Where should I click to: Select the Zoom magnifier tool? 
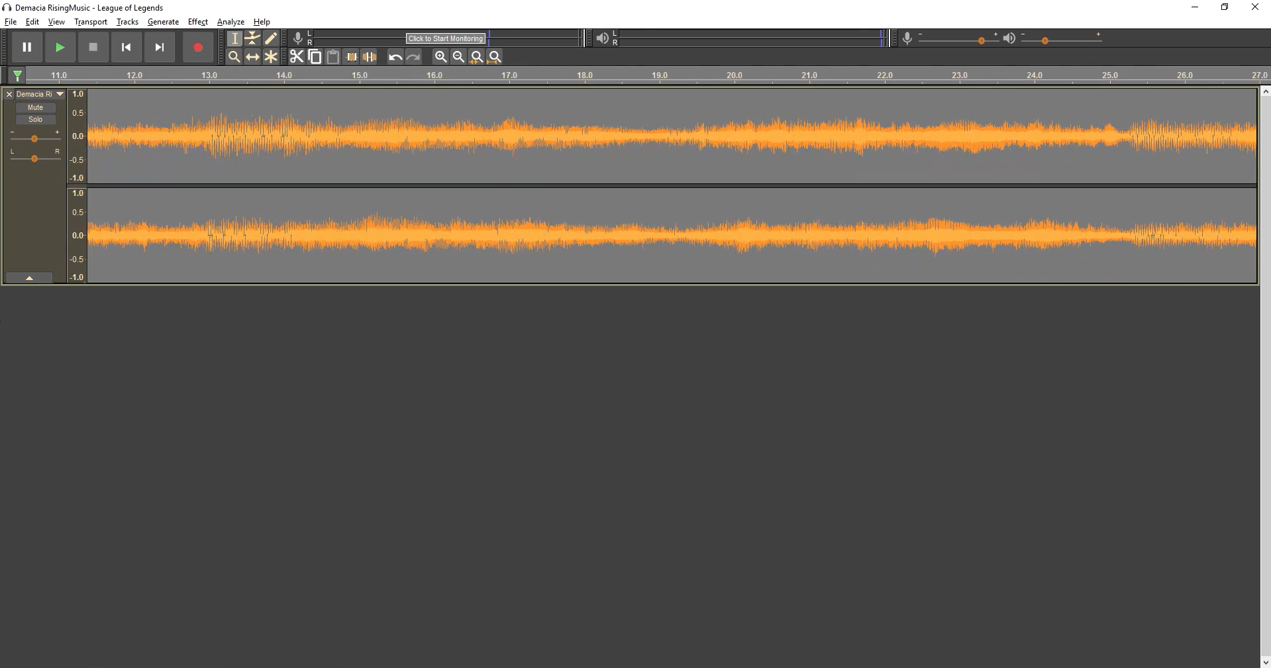pyautogui.click(x=234, y=57)
